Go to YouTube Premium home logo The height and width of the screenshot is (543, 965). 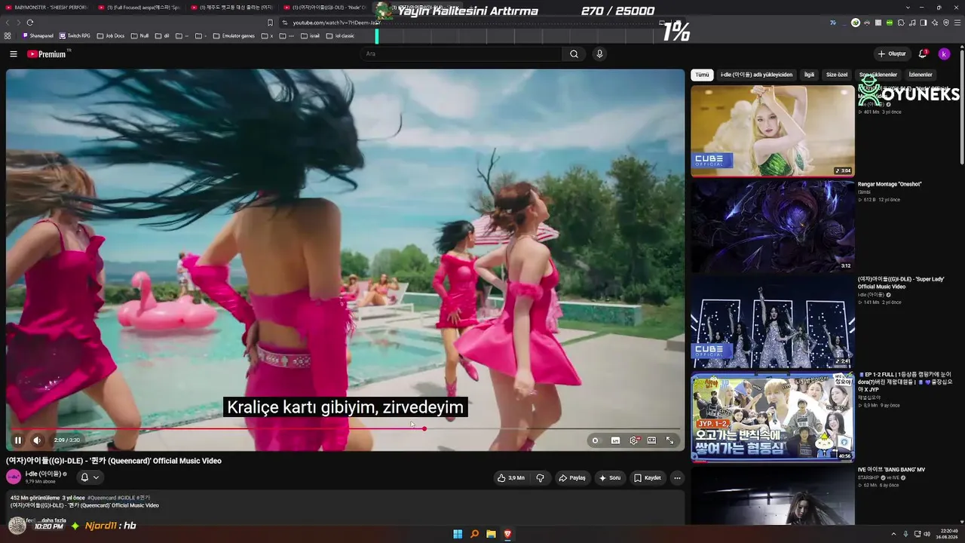(48, 54)
